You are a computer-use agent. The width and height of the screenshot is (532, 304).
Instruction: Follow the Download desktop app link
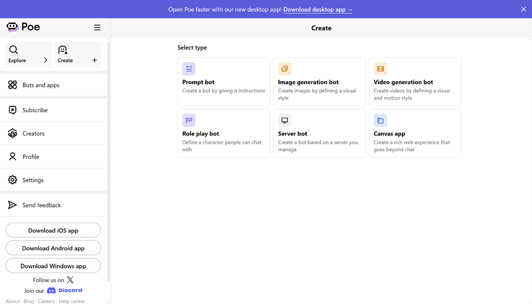[x=318, y=9]
